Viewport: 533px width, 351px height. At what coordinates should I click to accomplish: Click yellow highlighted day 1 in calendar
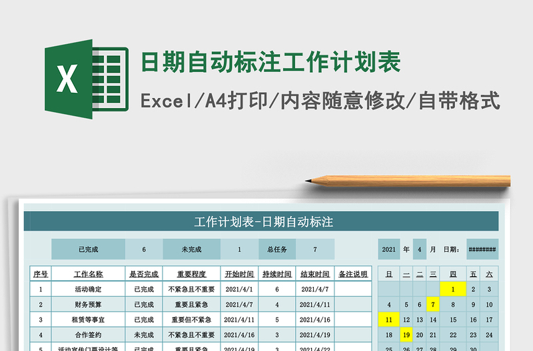click(x=453, y=290)
